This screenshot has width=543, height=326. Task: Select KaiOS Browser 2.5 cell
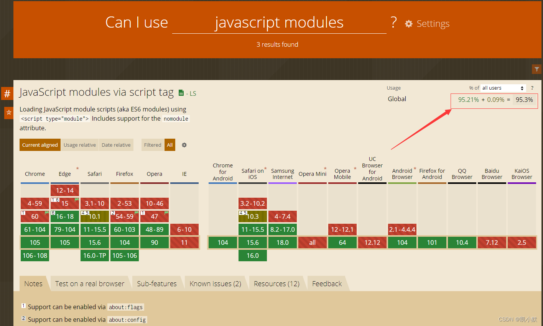coord(522,242)
